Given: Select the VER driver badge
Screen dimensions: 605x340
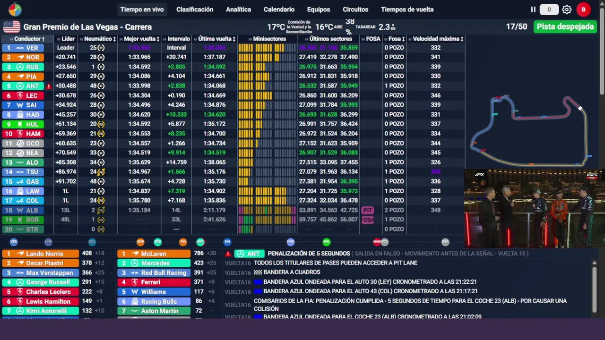Looking at the screenshot, I should click(23, 48).
